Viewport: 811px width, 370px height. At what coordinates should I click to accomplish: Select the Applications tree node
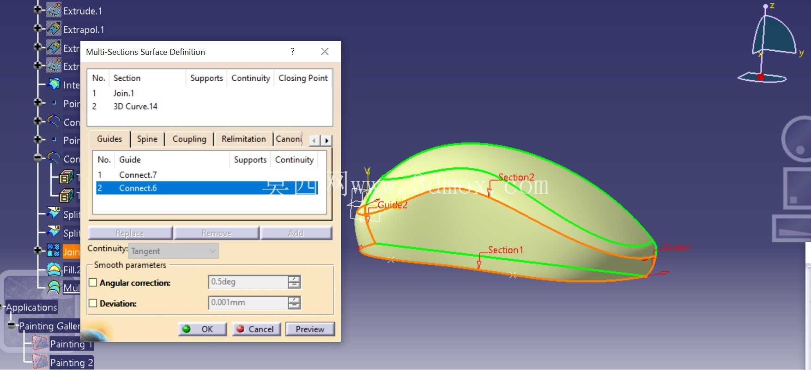pyautogui.click(x=31, y=307)
